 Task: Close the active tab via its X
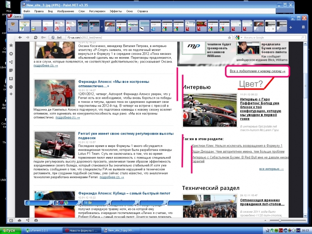[273, 29]
